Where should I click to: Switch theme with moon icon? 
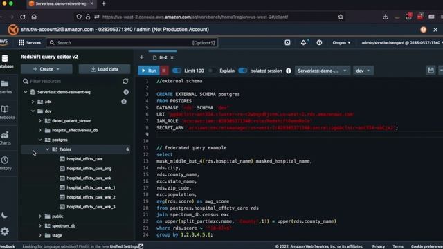[x=5, y=215]
